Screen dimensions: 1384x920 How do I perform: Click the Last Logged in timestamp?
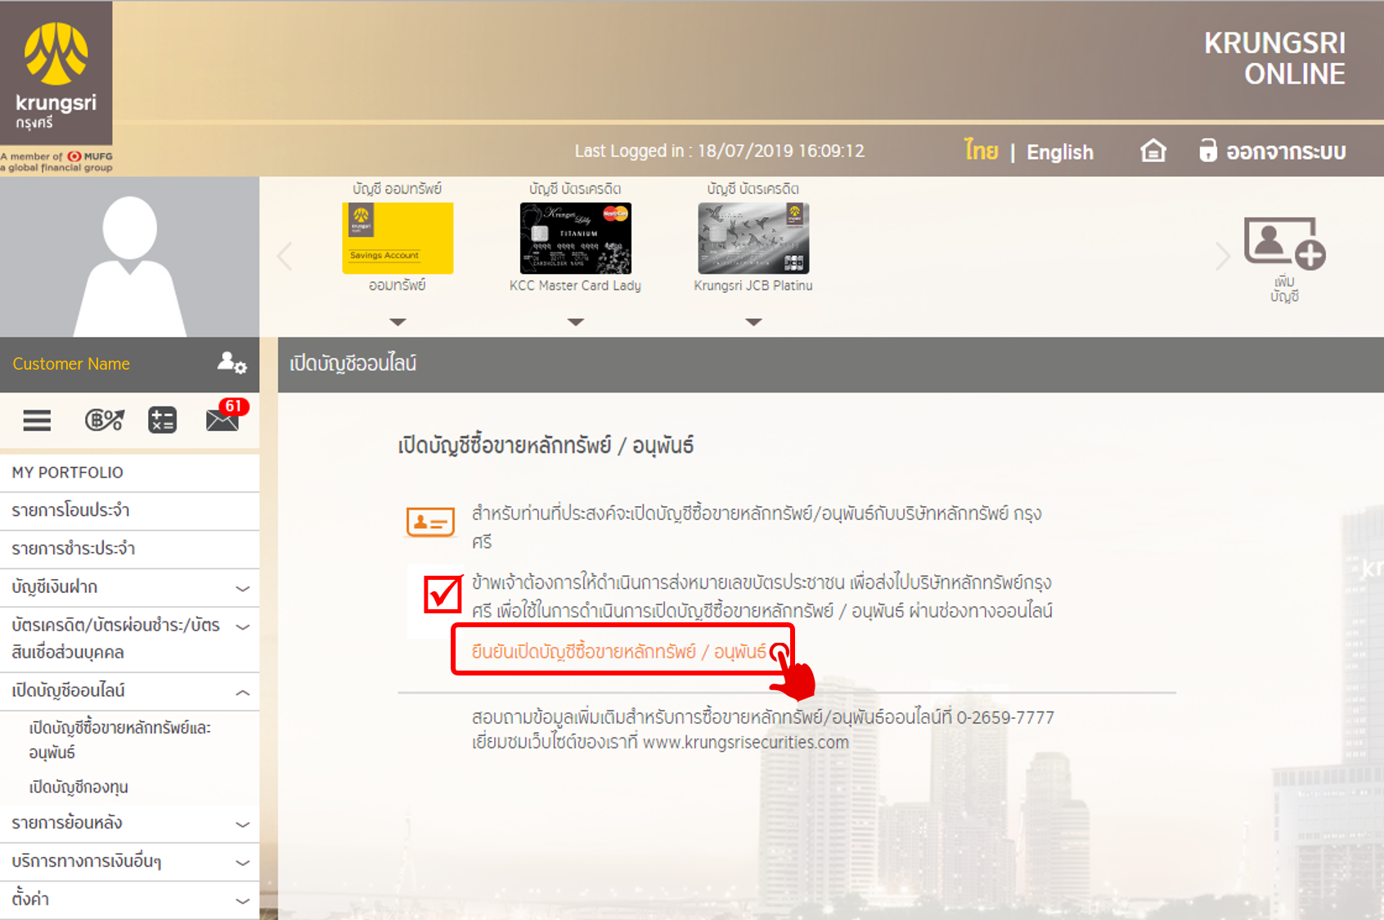tap(719, 150)
